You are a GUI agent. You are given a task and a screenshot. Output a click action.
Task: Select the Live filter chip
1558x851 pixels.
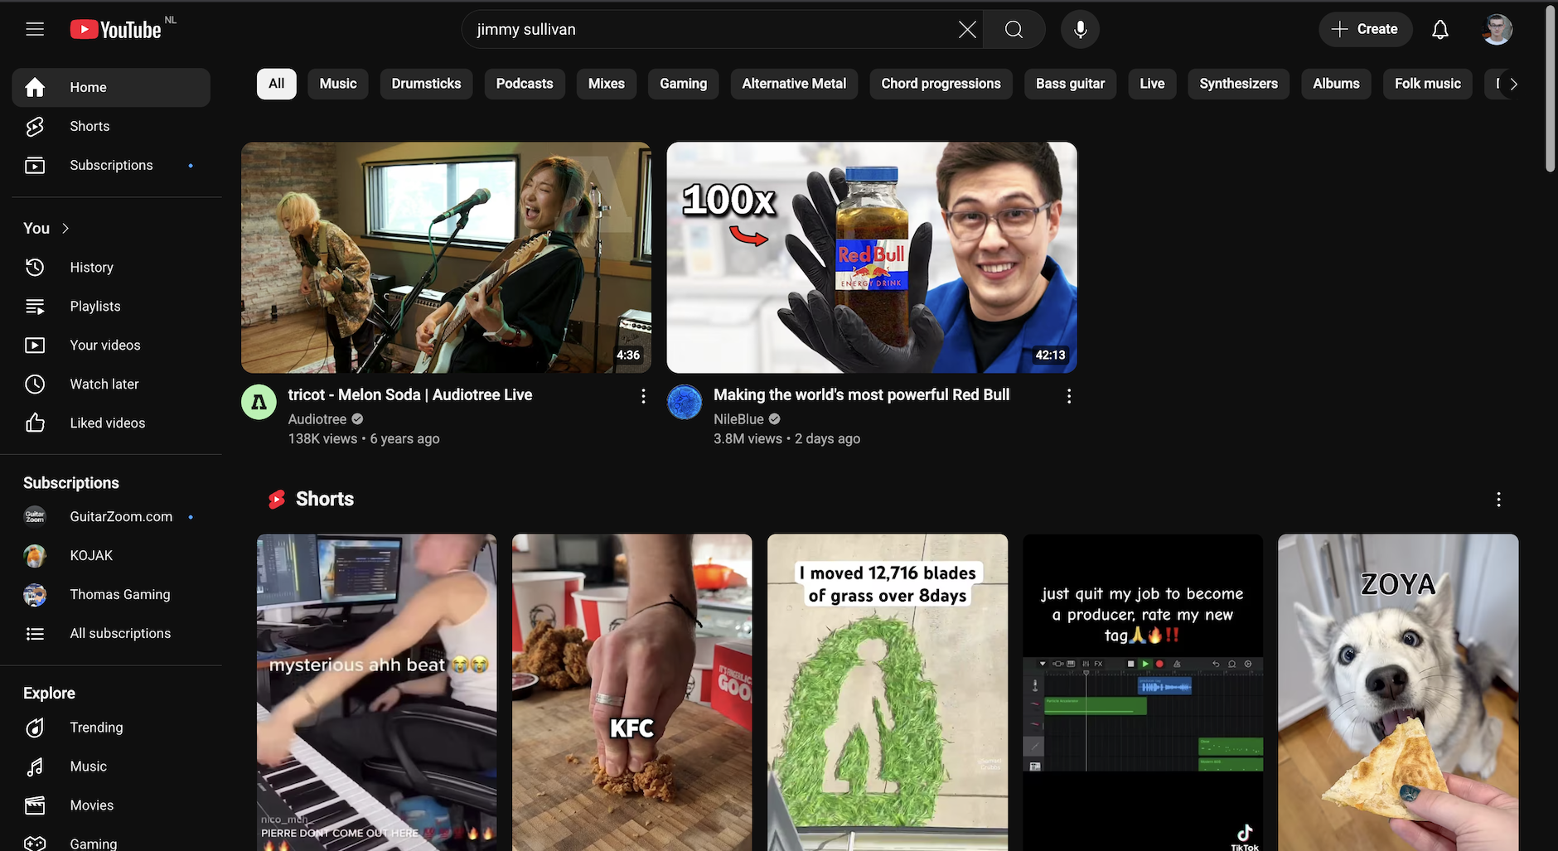[1152, 84]
